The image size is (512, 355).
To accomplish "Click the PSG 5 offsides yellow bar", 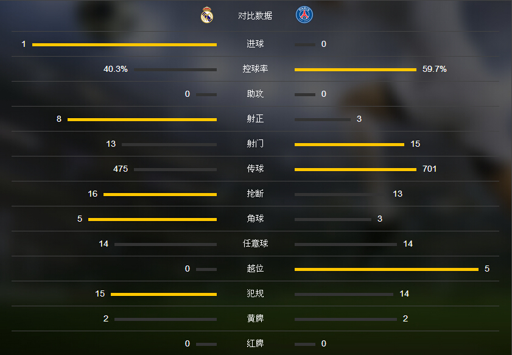I will (387, 269).
